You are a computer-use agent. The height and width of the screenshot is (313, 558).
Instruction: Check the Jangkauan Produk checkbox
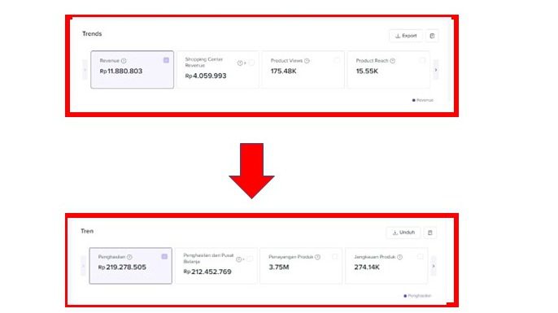click(x=421, y=256)
